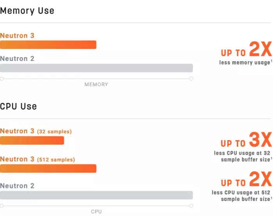Viewport: 273px width, 216px height.
Task: Click the right circle of CPU axis
Action: click(x=191, y=206)
